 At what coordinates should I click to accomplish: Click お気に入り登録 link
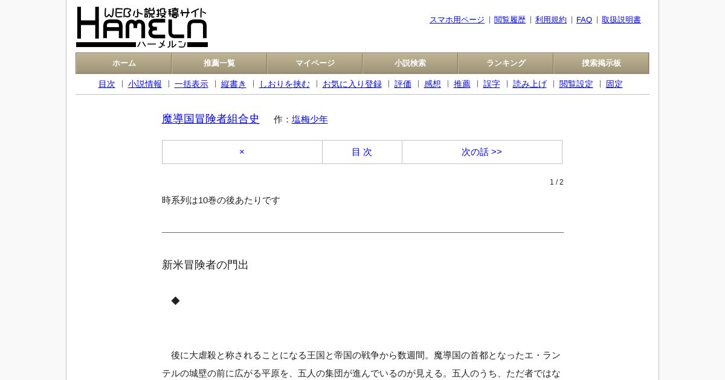(352, 84)
